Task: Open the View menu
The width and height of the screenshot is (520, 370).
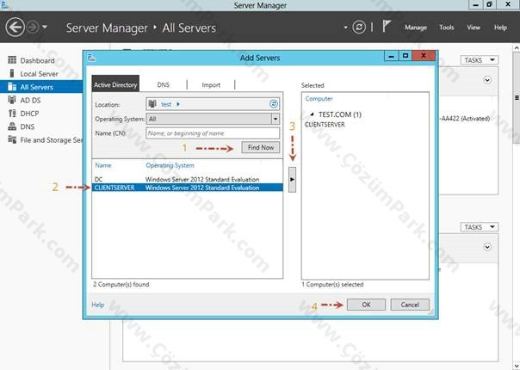Action: click(474, 28)
